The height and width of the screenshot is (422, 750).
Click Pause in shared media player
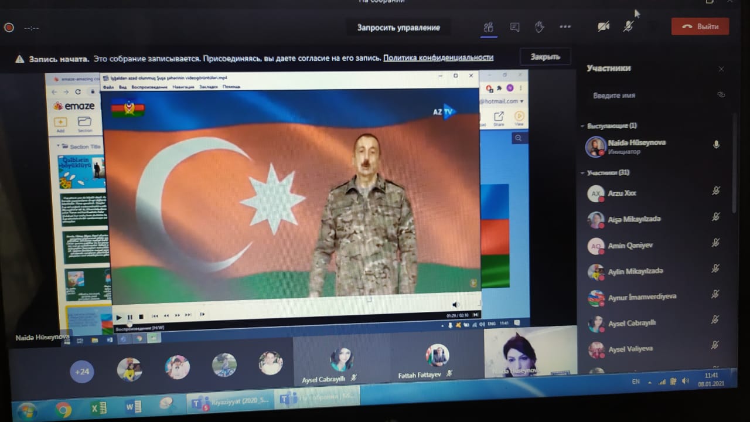coord(129,317)
